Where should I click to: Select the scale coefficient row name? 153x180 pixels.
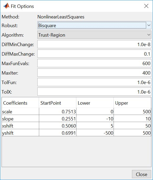tap(21, 111)
